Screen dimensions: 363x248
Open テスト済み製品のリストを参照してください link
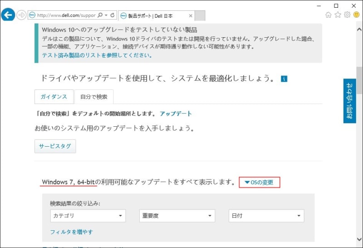(x=97, y=55)
